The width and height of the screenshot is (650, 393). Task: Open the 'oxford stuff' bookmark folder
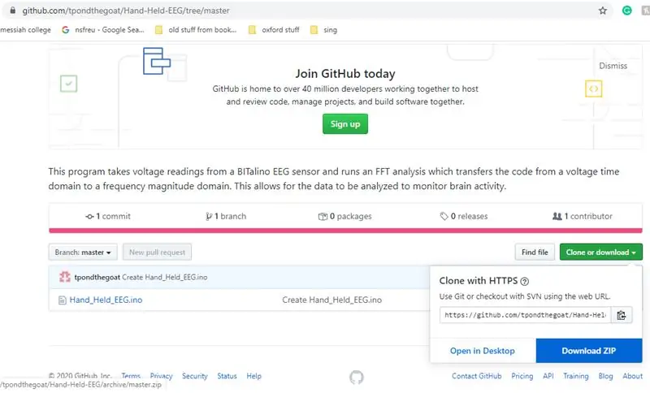pyautogui.click(x=274, y=30)
